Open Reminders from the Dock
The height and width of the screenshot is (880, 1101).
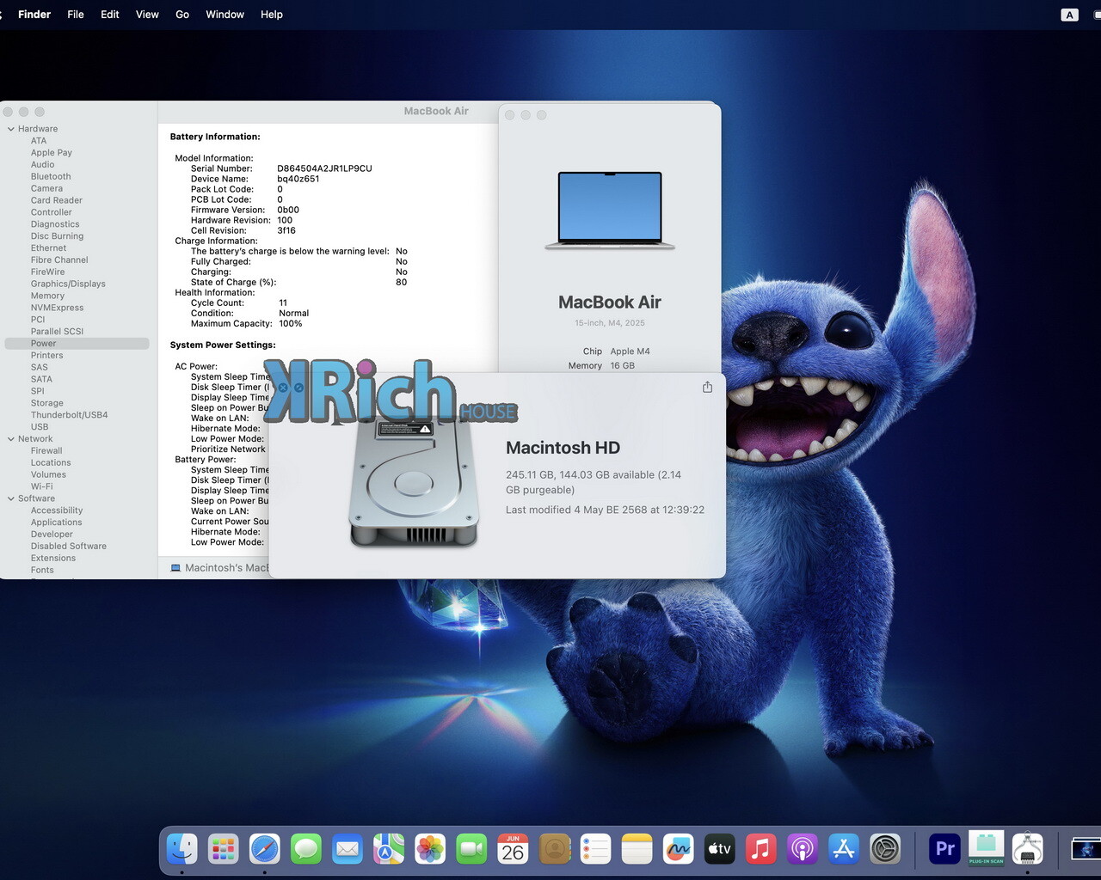(x=595, y=849)
